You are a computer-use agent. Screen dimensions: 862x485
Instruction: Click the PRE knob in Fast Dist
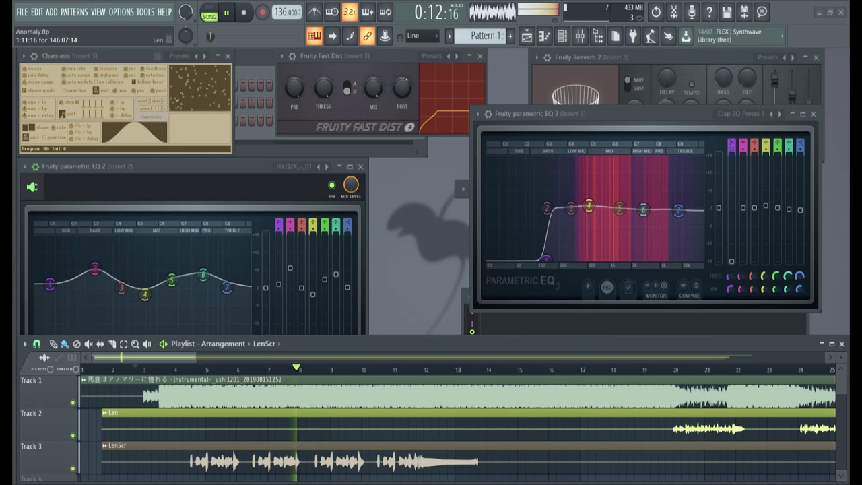294,88
